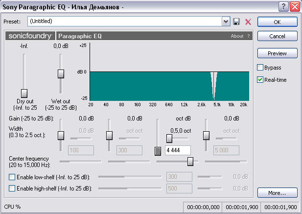Open the About link in header

[237, 36]
